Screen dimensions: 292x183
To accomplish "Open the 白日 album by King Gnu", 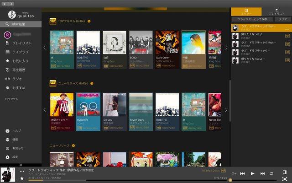I will click(115, 50).
